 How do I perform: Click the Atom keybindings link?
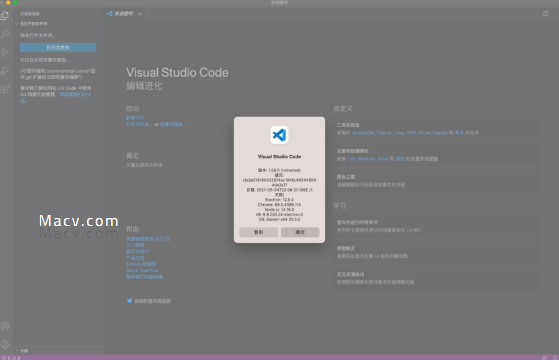pos(383,159)
